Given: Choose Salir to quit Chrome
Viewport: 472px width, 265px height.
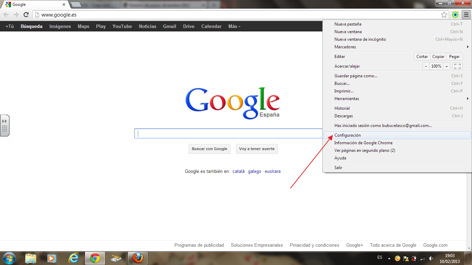Looking at the screenshot, I should coord(397,168).
